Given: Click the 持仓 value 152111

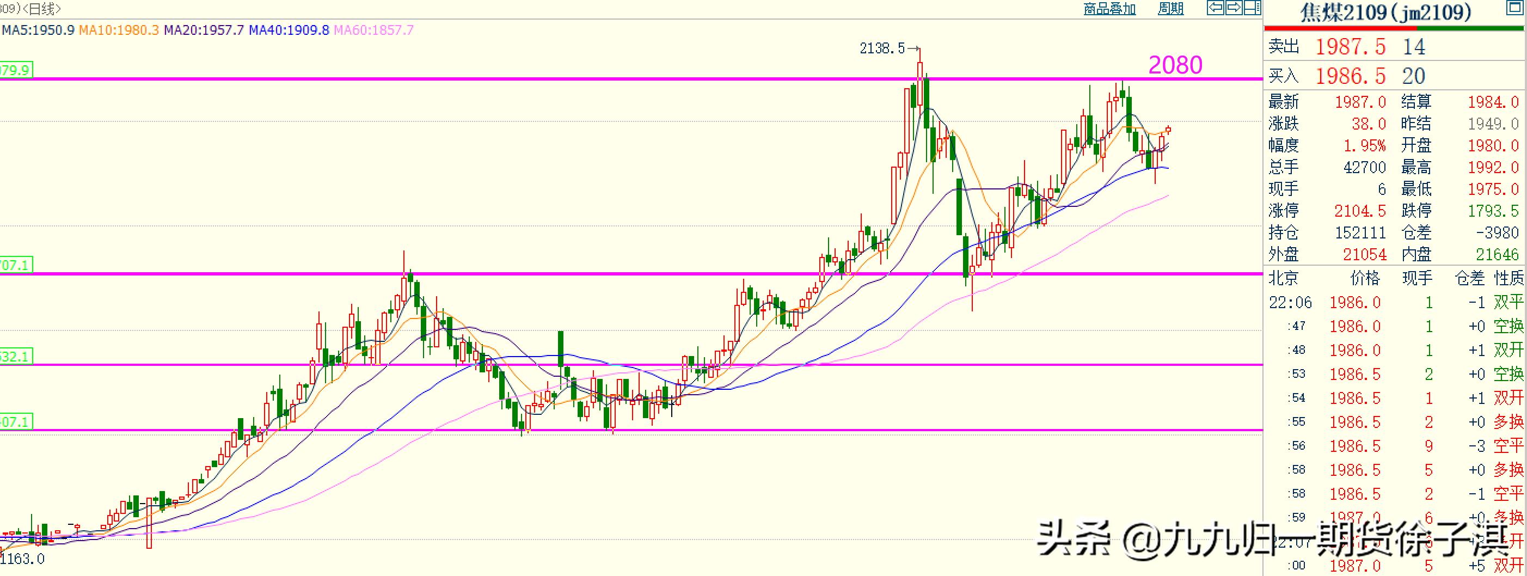Looking at the screenshot, I should click(x=1360, y=233).
